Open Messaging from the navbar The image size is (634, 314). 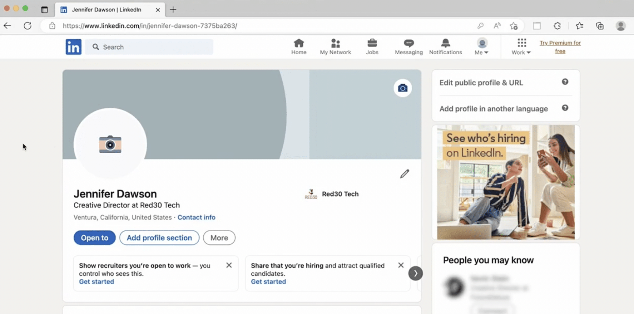pyautogui.click(x=409, y=47)
